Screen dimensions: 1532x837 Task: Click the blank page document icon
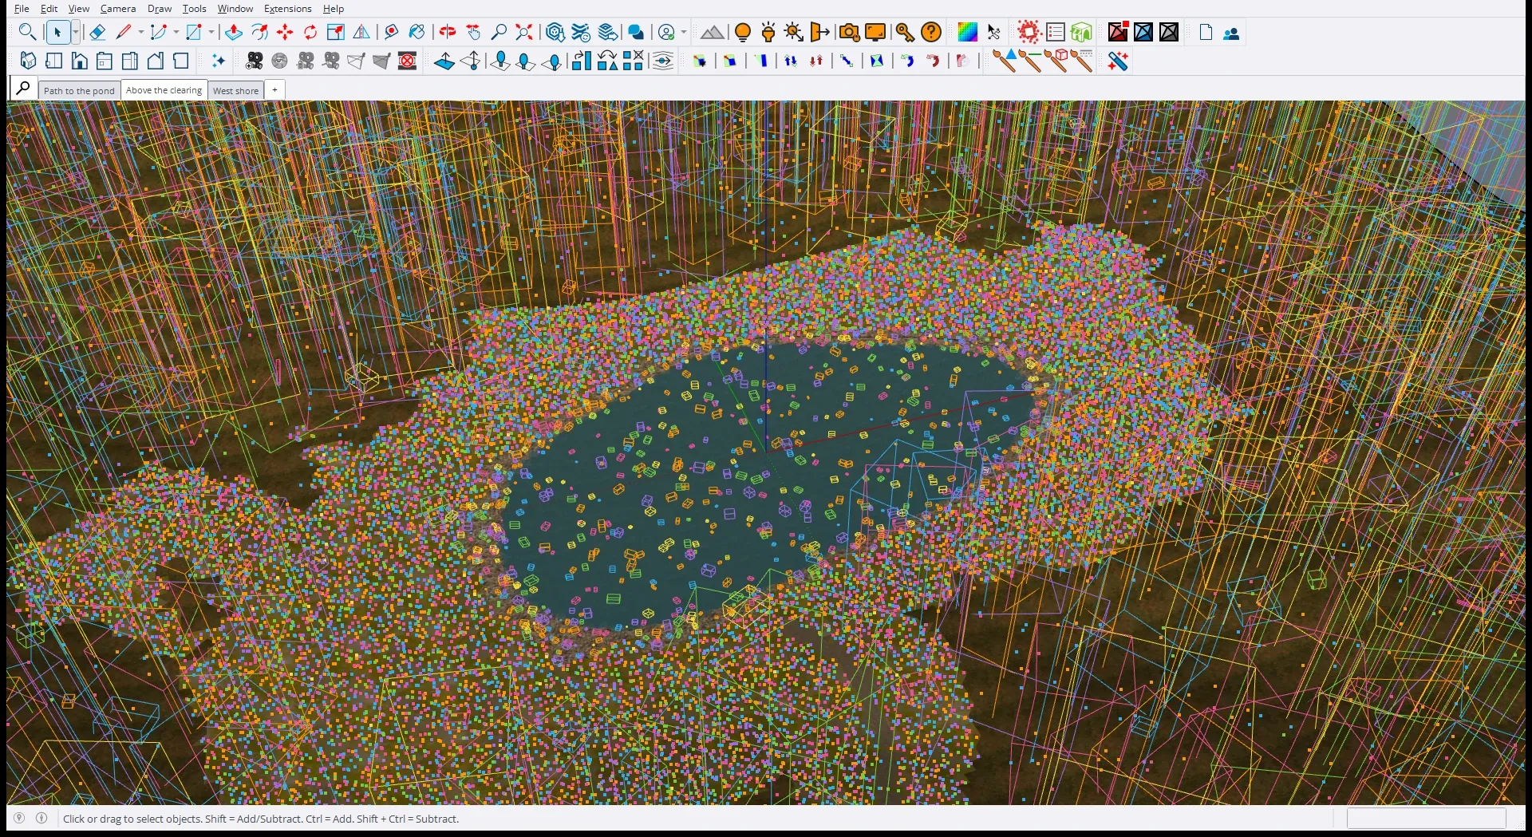1206,33
